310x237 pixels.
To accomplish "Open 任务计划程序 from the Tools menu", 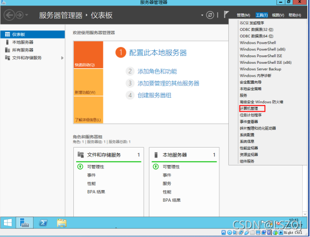I will [251, 115].
